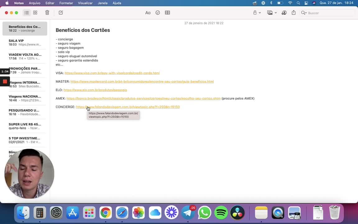Select the '5 TOP INVESTIME...' note
The height and width of the screenshot is (224, 358).
point(25,140)
